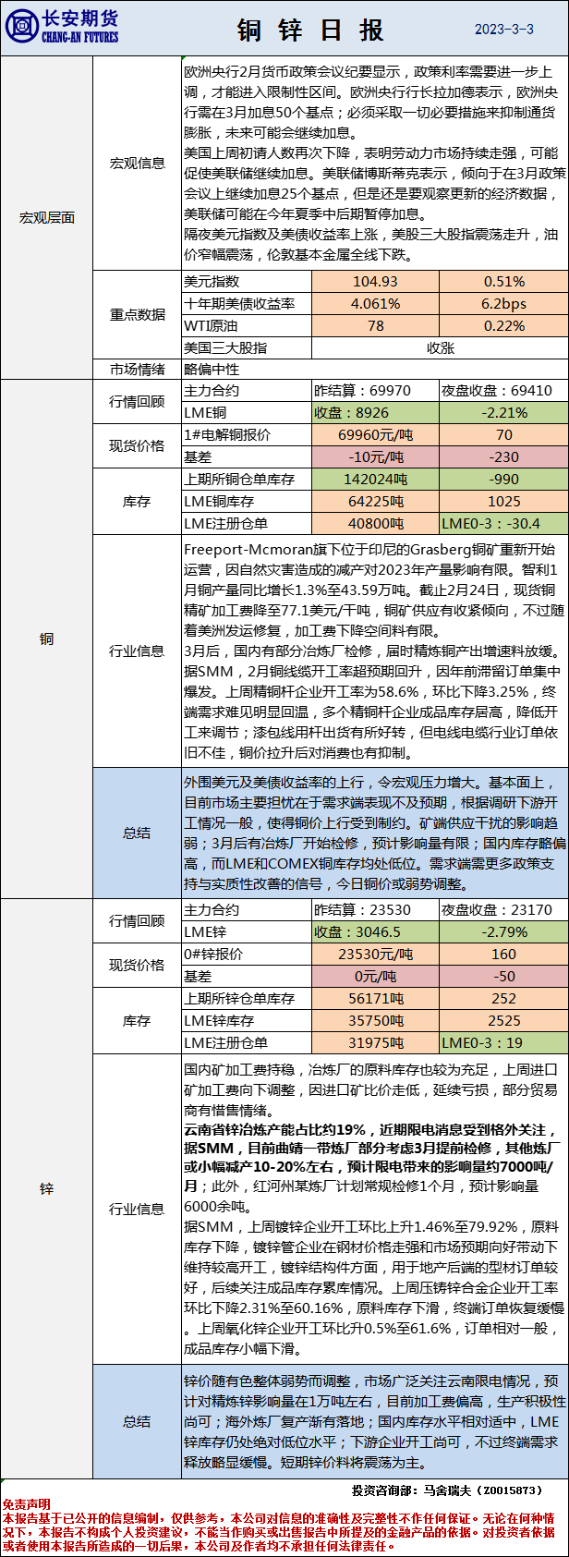This screenshot has height=1557, width=569.
Task: Click the LME copper stock change "1025"
Action: click(503, 502)
